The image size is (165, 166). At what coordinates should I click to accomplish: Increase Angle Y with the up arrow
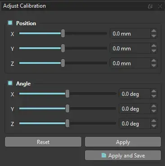pos(154,106)
